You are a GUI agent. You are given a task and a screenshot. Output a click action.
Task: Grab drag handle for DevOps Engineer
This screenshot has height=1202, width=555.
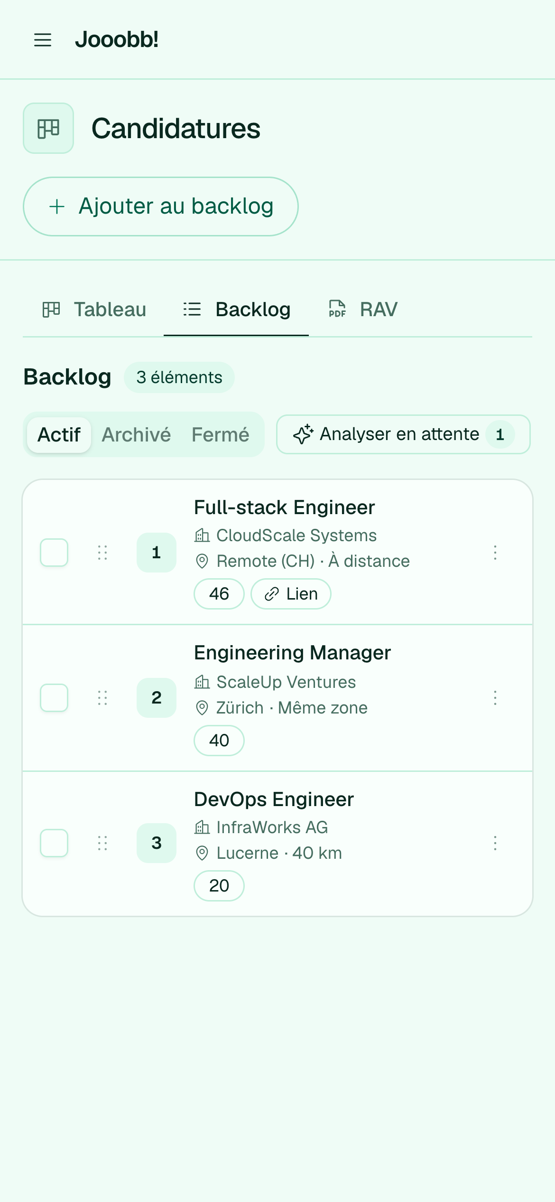[102, 843]
